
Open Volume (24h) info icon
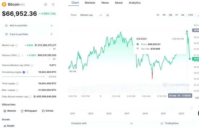(x=19, y=55)
